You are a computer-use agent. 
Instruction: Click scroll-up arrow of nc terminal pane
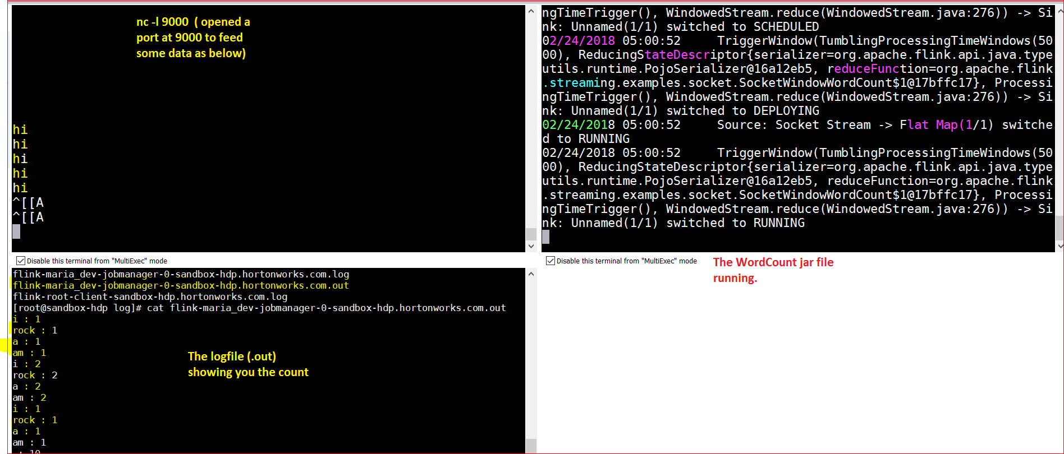point(531,11)
